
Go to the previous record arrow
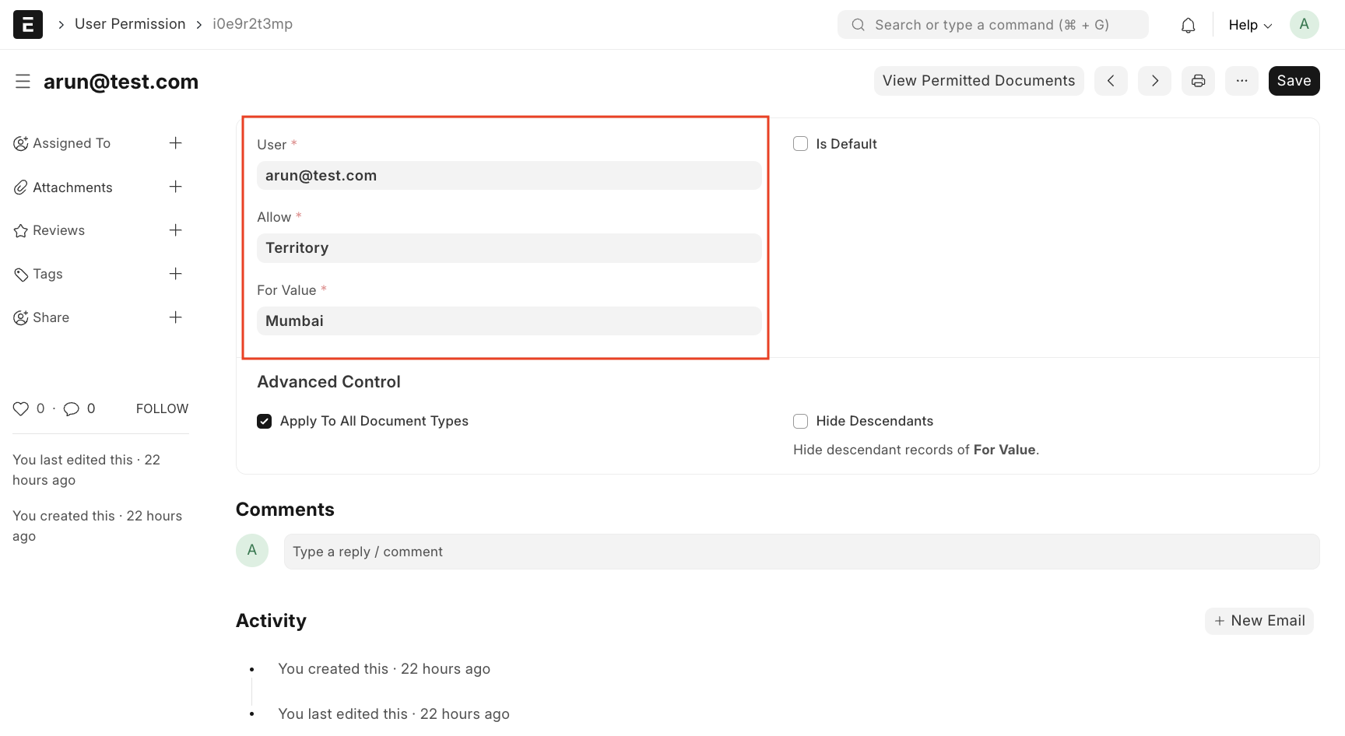coord(1111,81)
